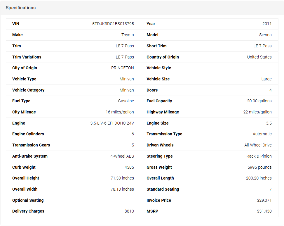Click the Driven Wheels value All-Wheel Drive

click(258, 145)
